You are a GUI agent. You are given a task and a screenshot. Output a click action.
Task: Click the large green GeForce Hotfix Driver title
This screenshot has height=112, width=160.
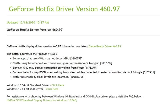point(64,9)
